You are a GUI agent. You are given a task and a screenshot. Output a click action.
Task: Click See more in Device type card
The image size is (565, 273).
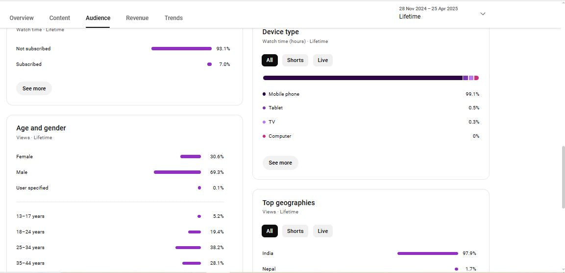tap(280, 163)
